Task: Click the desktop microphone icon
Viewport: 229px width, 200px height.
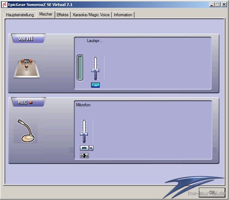Action: (26, 131)
